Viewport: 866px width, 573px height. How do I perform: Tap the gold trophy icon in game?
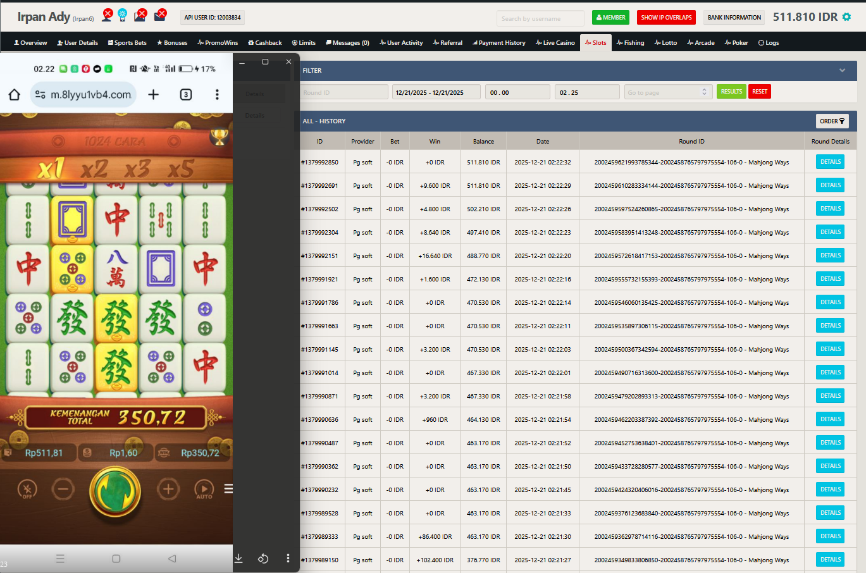coord(219,136)
